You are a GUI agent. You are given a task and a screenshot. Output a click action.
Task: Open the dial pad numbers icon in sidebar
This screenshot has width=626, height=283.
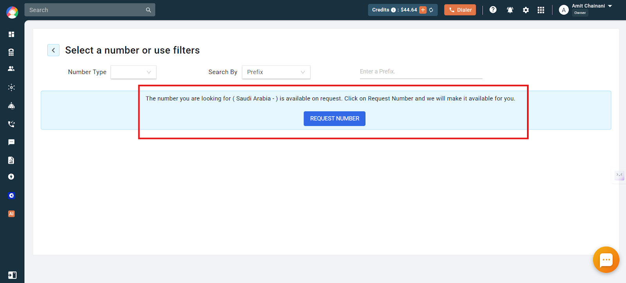11,52
